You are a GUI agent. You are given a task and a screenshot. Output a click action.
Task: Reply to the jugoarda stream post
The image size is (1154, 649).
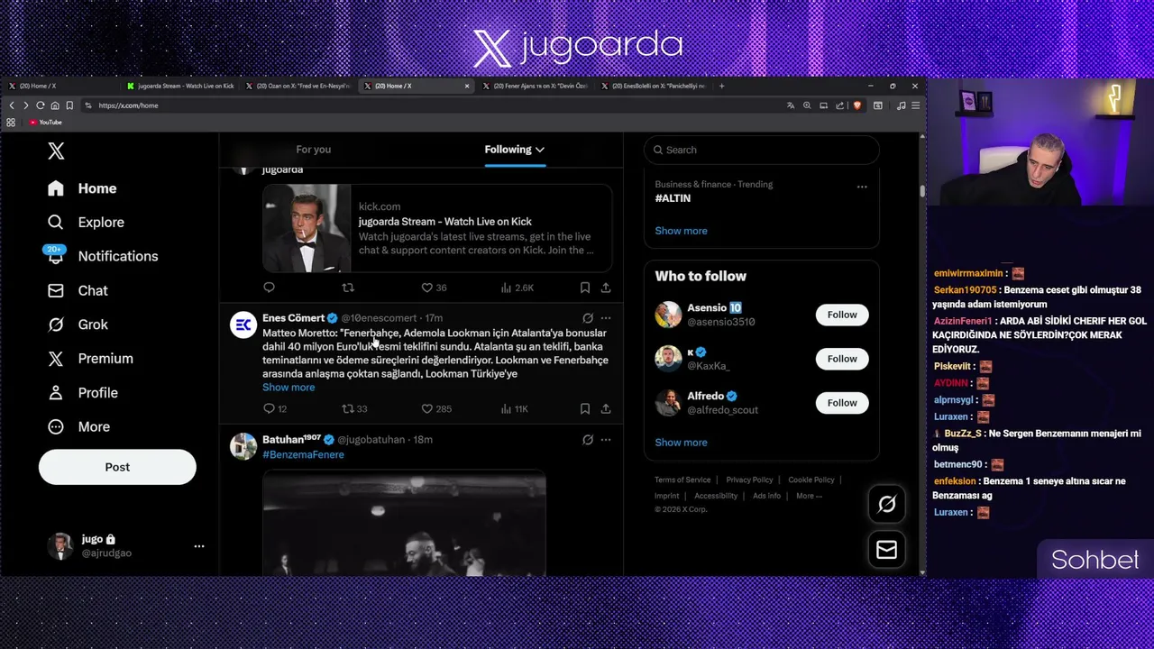click(x=269, y=288)
